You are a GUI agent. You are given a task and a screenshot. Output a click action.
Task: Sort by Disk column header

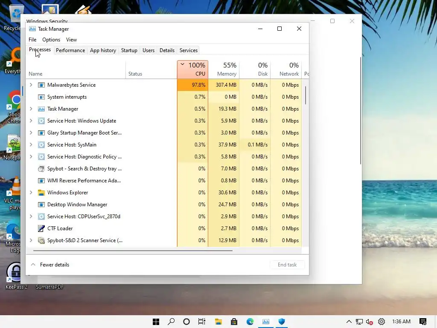[255, 70]
